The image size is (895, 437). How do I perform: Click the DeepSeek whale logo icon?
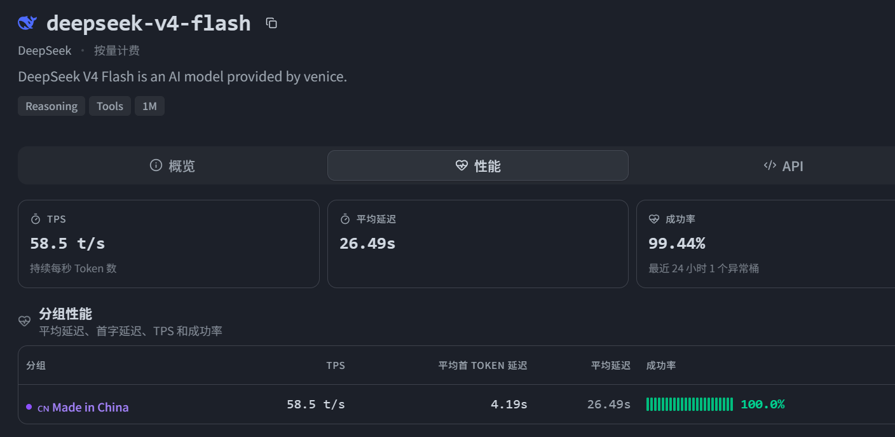tap(27, 23)
